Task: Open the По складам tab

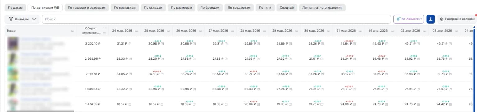Action: 153,7
